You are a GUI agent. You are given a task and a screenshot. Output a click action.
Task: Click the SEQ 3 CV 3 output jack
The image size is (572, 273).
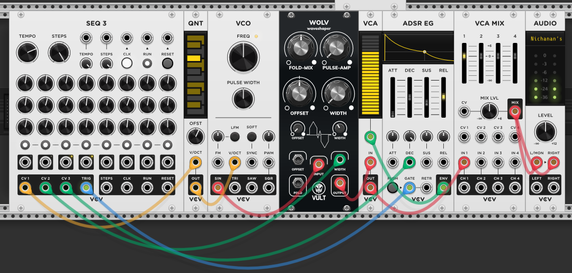pyautogui.click(x=66, y=188)
